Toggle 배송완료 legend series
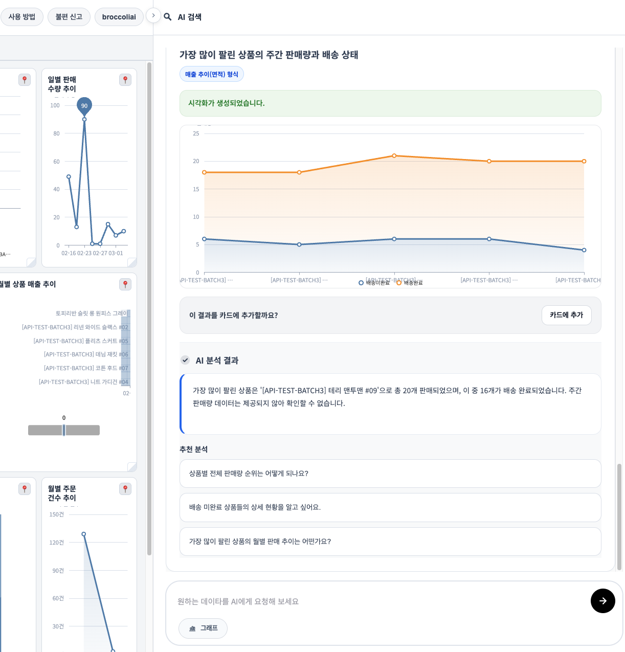Viewport: 625px width, 652px height. pyautogui.click(x=410, y=283)
